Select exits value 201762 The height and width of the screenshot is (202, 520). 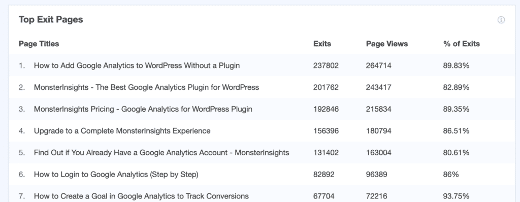[326, 88]
